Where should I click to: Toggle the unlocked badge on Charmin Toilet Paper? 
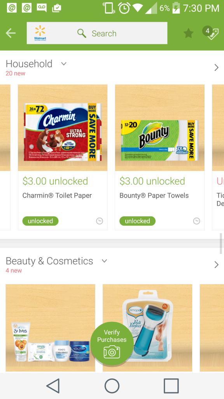point(40,221)
